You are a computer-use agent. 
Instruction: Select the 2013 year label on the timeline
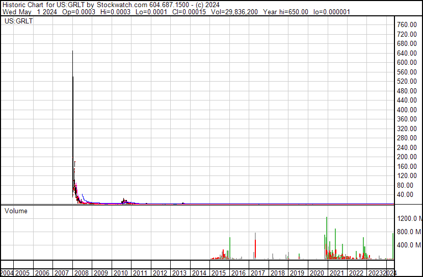click(179, 273)
